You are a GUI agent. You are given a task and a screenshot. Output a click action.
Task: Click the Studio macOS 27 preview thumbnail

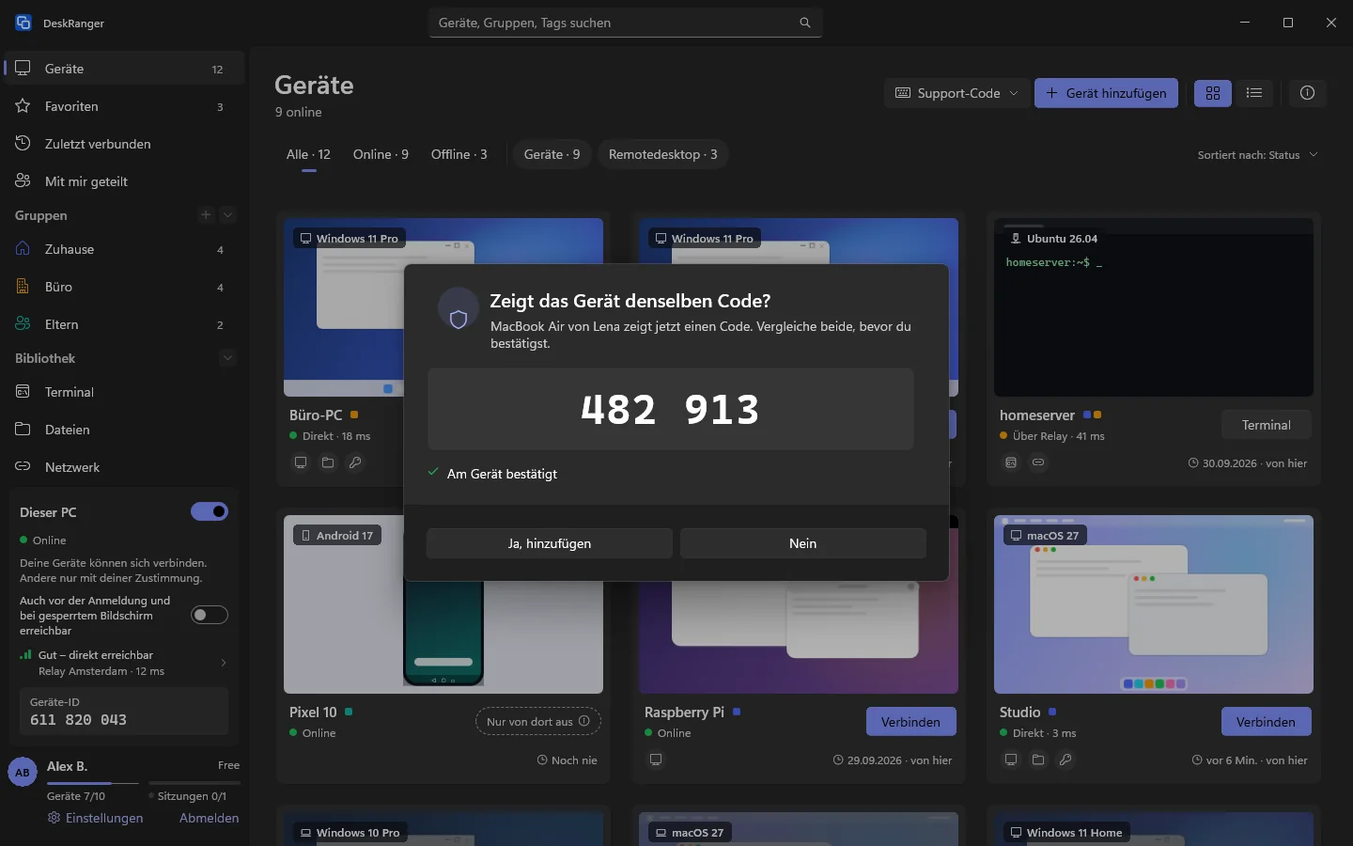[x=1154, y=604]
